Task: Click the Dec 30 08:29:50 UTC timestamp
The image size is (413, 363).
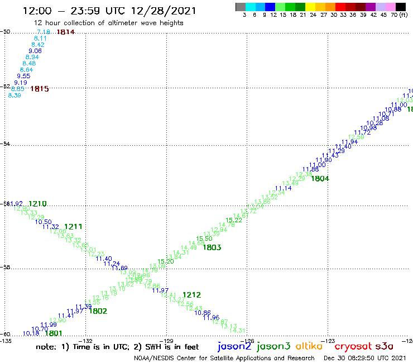Action: tap(365, 358)
